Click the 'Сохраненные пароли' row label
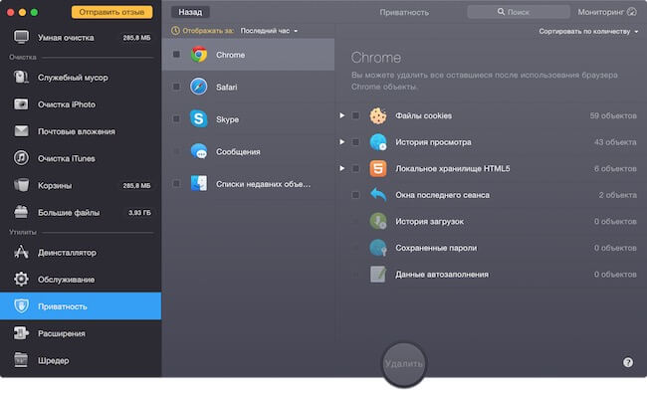The image size is (647, 397). (436, 248)
